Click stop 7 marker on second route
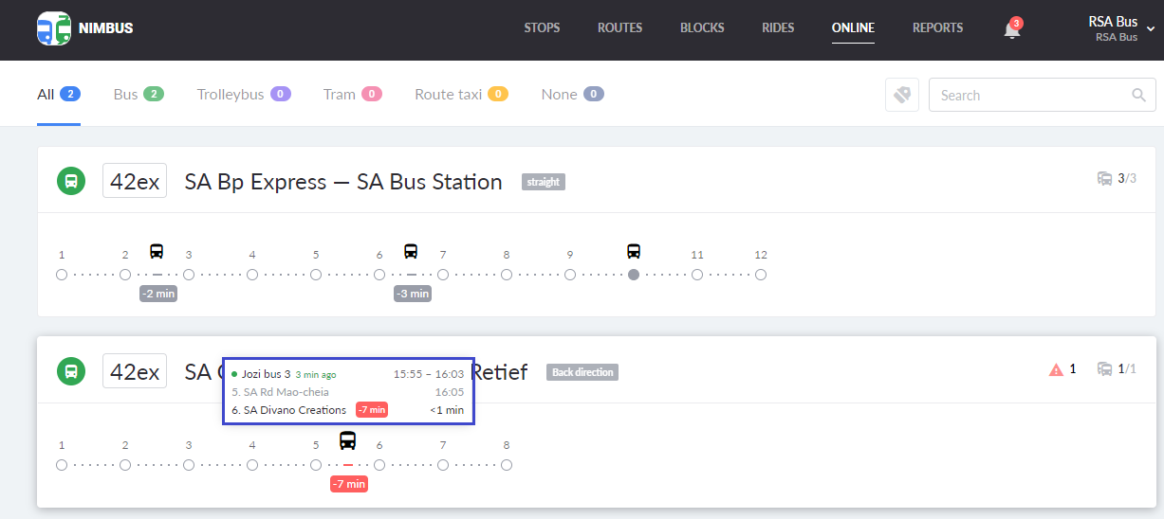 click(443, 465)
